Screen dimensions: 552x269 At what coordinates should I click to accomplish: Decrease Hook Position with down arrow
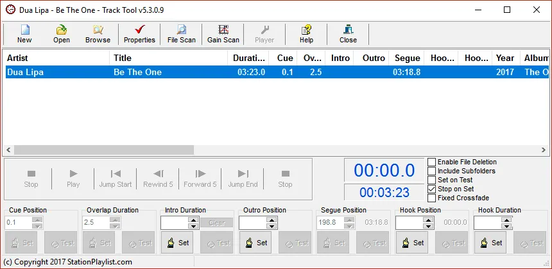pos(428,226)
